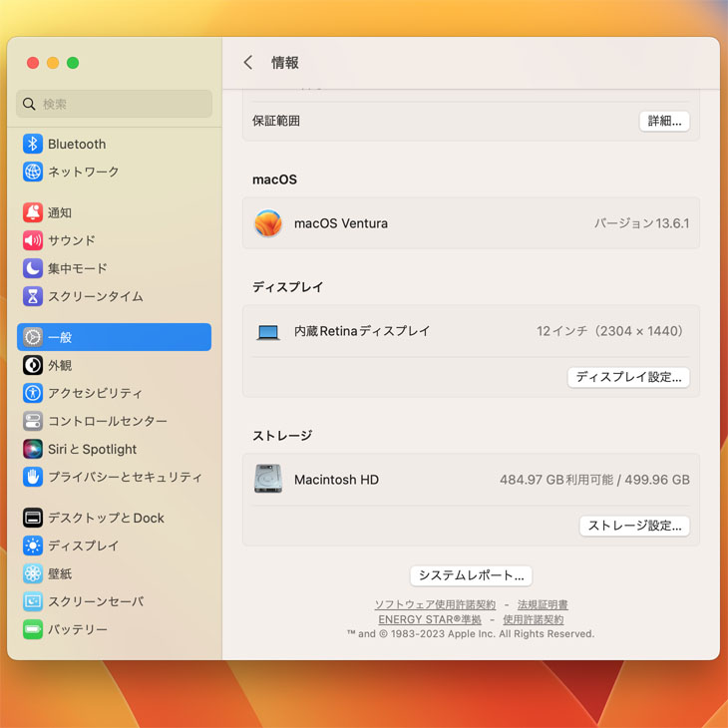This screenshot has width=728, height=728.
Task: Click 484.97 GB利用可能 / 499.96 GB value
Action: [594, 480]
